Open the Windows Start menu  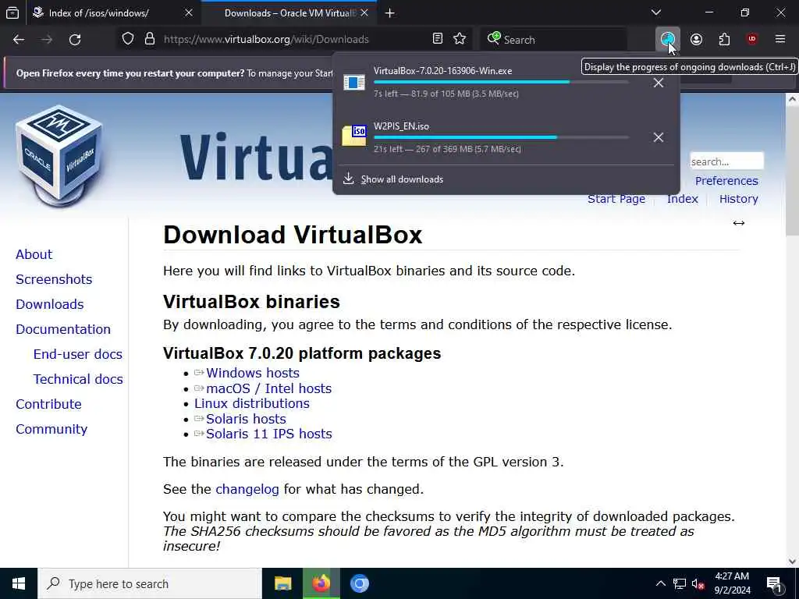click(19, 583)
